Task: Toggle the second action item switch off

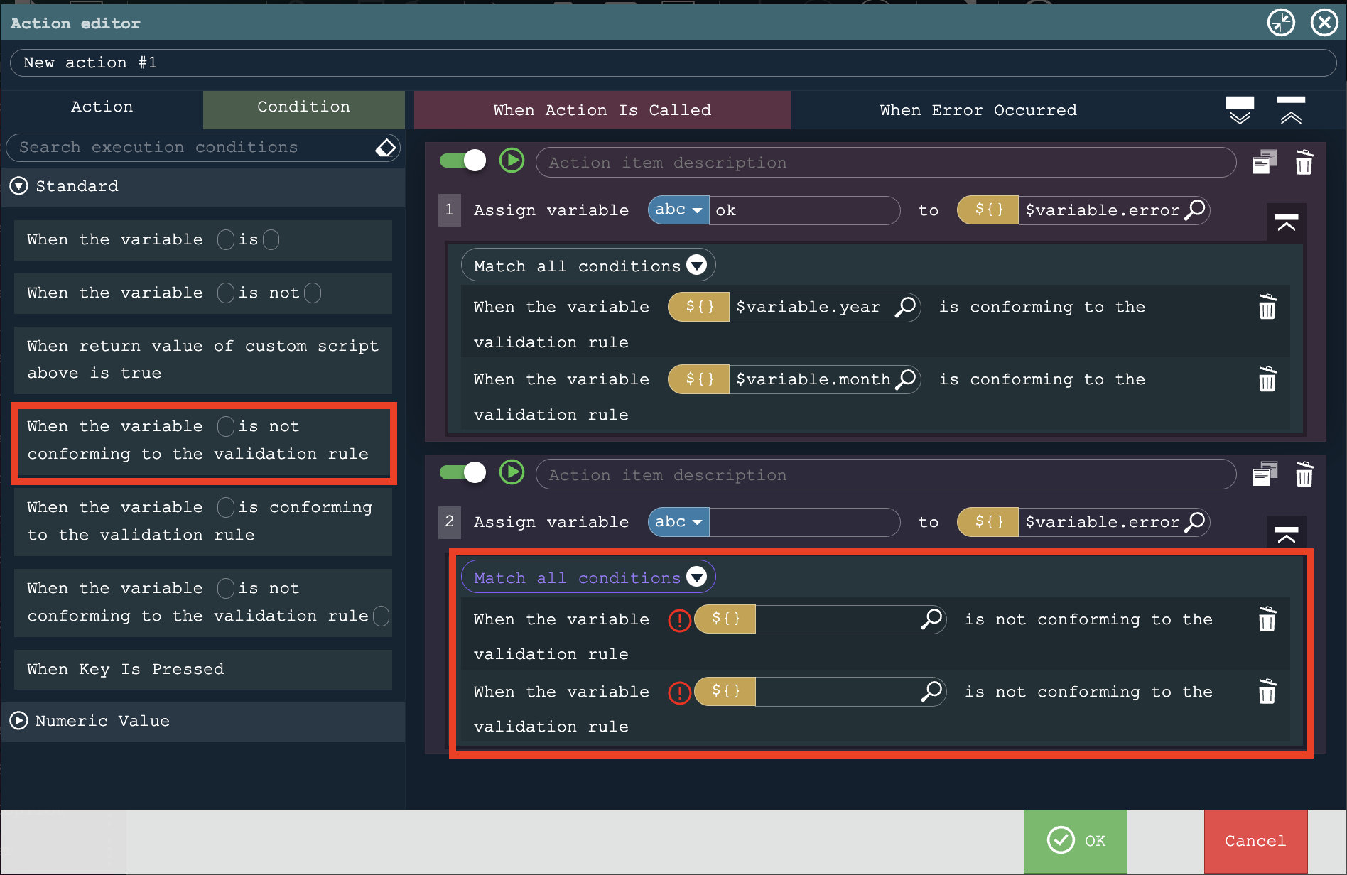Action: [462, 473]
